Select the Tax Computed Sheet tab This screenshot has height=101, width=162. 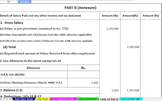(x=63, y=99)
